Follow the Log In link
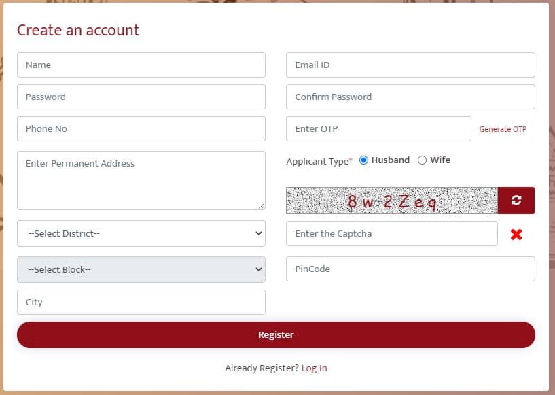The height and width of the screenshot is (395, 555). (x=314, y=368)
